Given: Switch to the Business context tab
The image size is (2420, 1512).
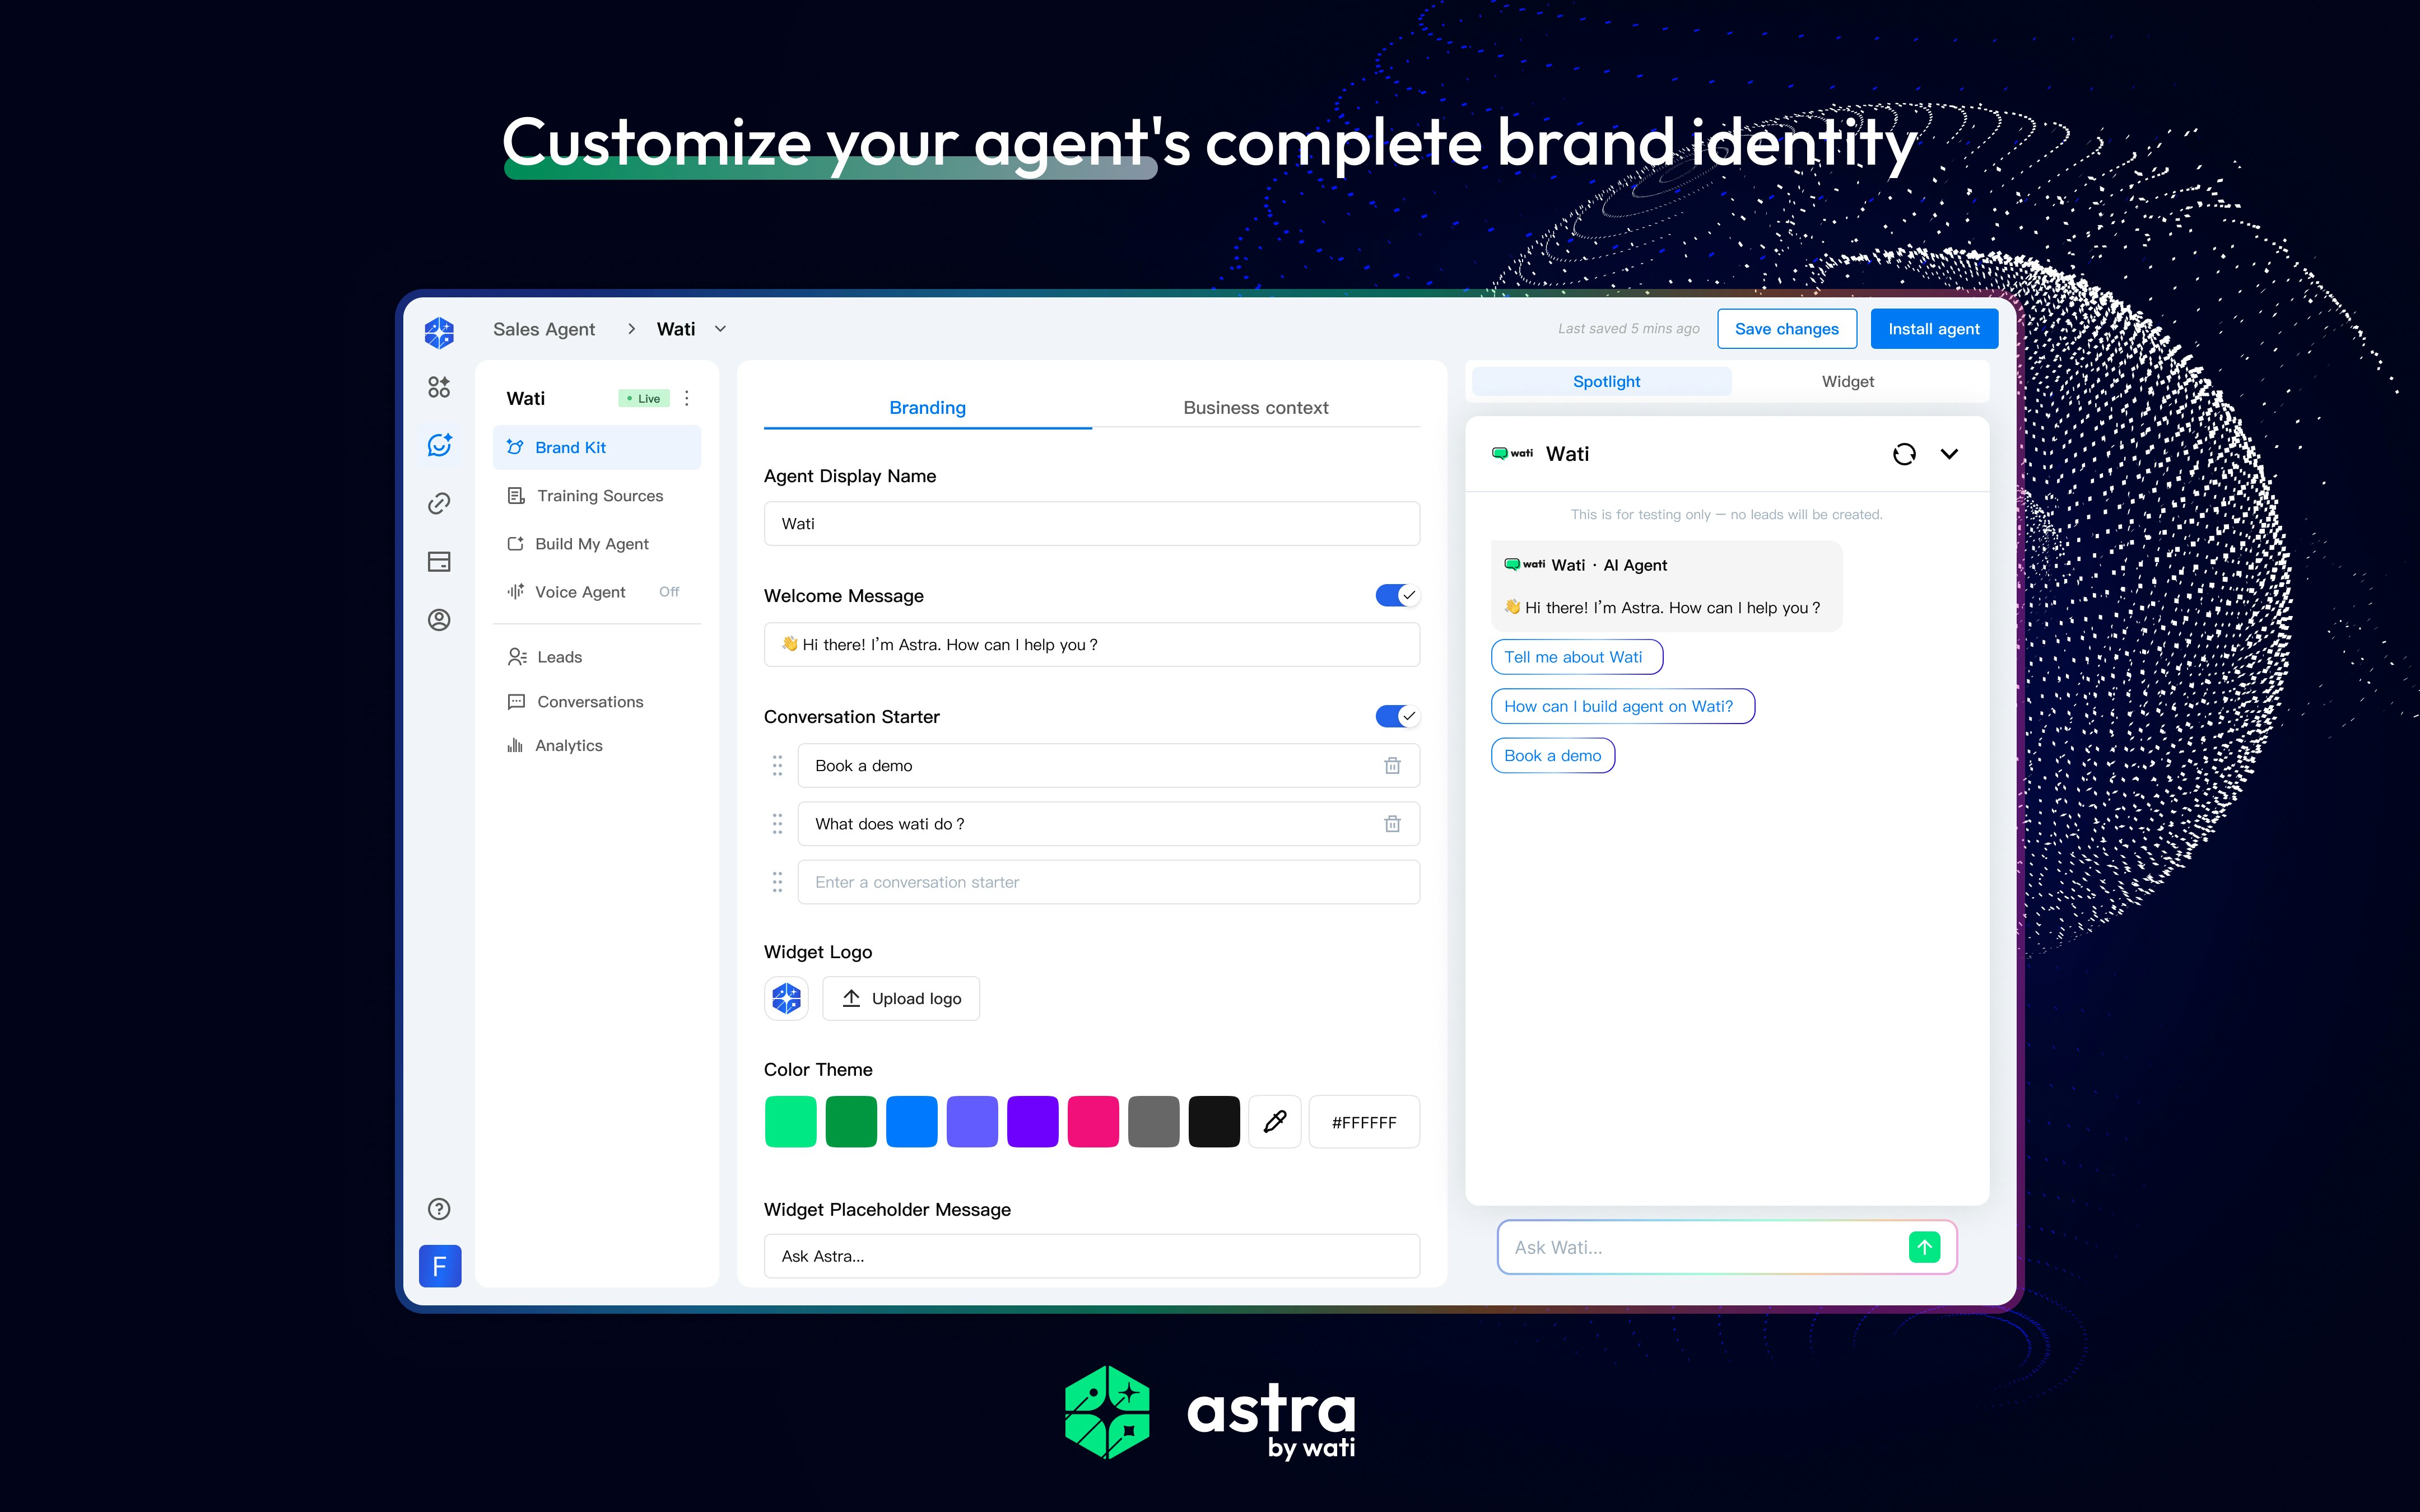Looking at the screenshot, I should click(1255, 408).
